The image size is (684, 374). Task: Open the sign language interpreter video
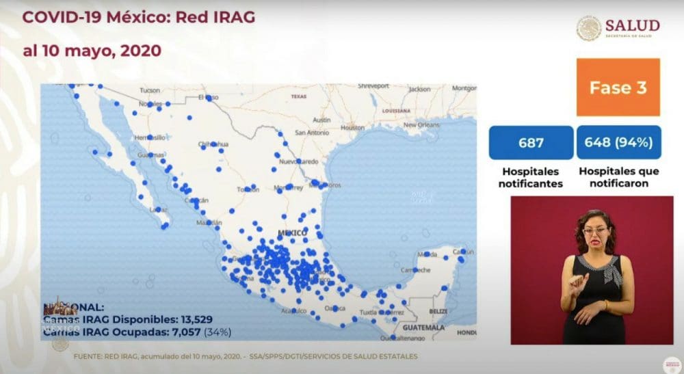point(592,270)
